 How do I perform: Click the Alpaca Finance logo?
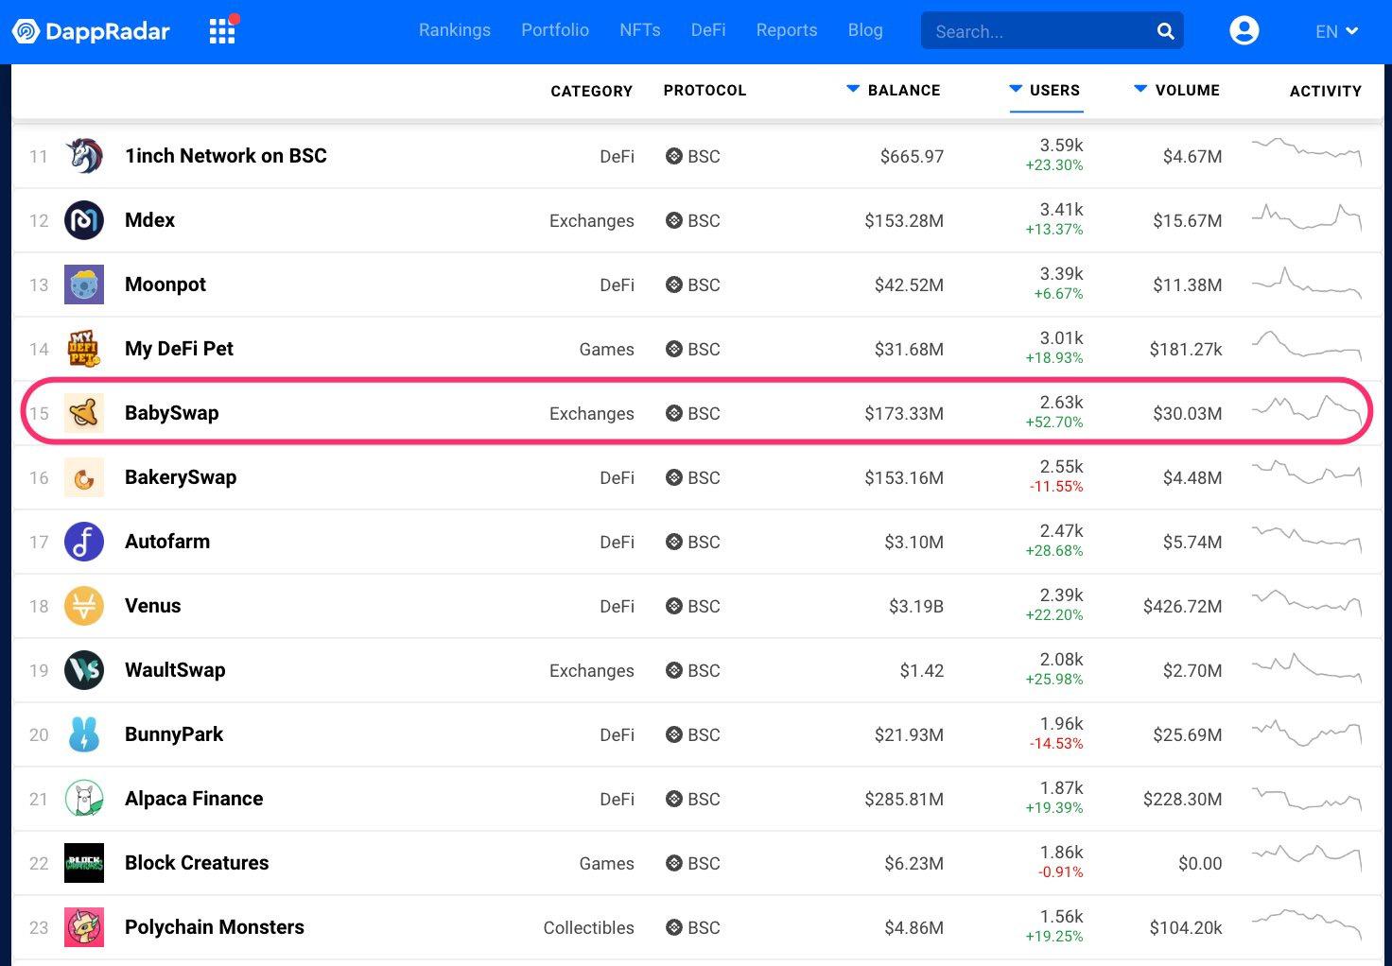(84, 799)
